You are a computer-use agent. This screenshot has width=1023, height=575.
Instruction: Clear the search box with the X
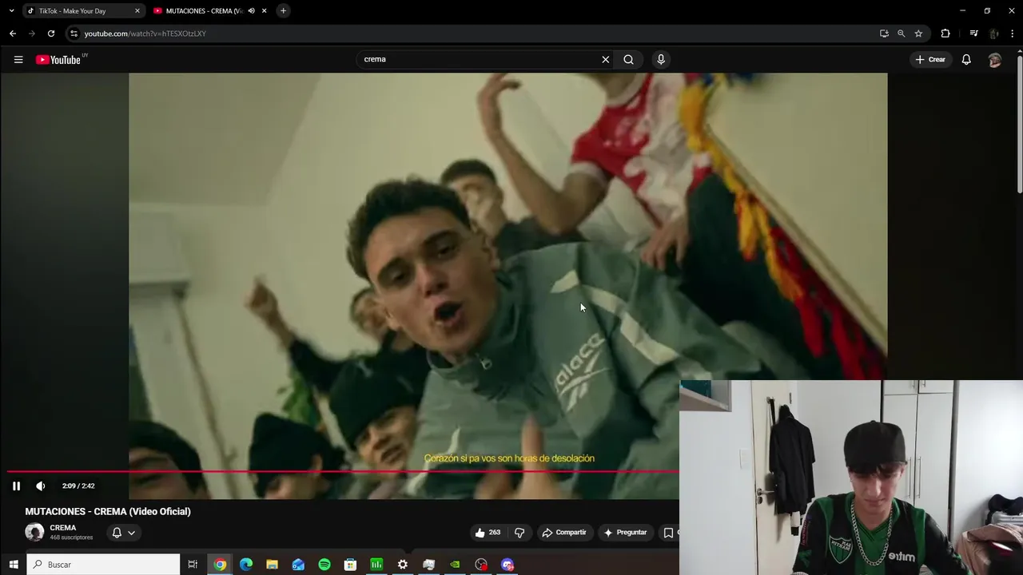(x=606, y=59)
